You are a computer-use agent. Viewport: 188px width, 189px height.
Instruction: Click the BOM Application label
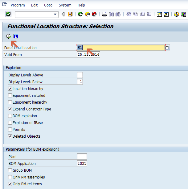click(x=22, y=164)
